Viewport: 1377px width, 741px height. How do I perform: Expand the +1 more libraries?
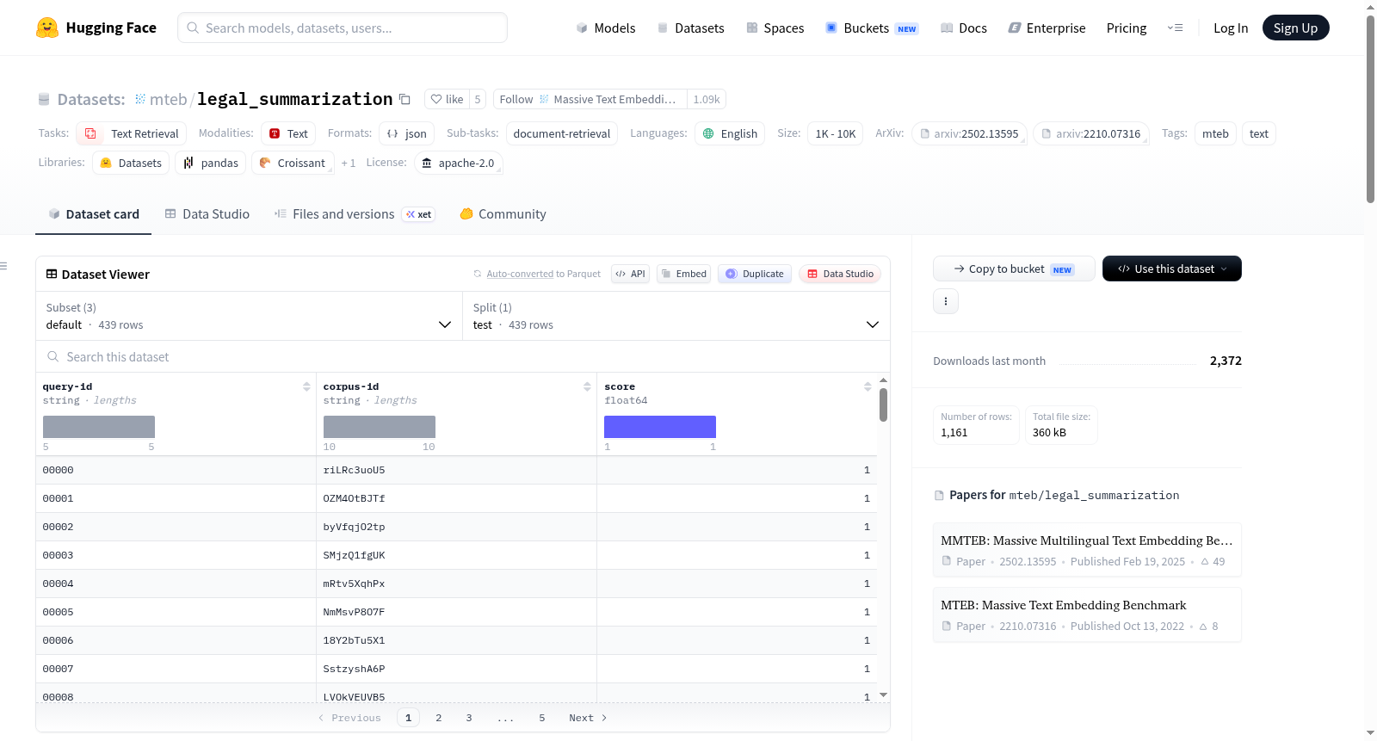[x=348, y=163]
